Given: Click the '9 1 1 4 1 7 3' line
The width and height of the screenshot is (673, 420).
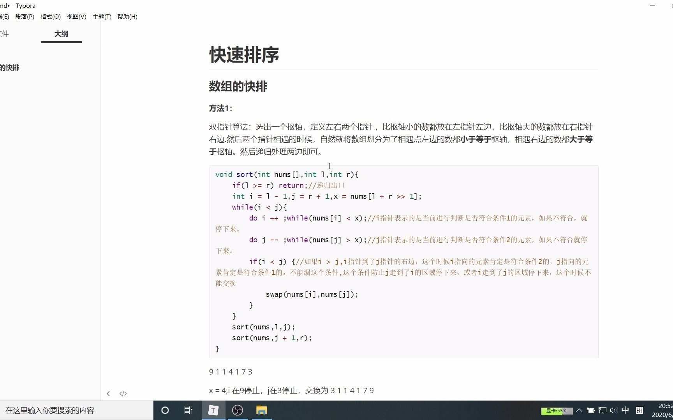Looking at the screenshot, I should pos(231,372).
